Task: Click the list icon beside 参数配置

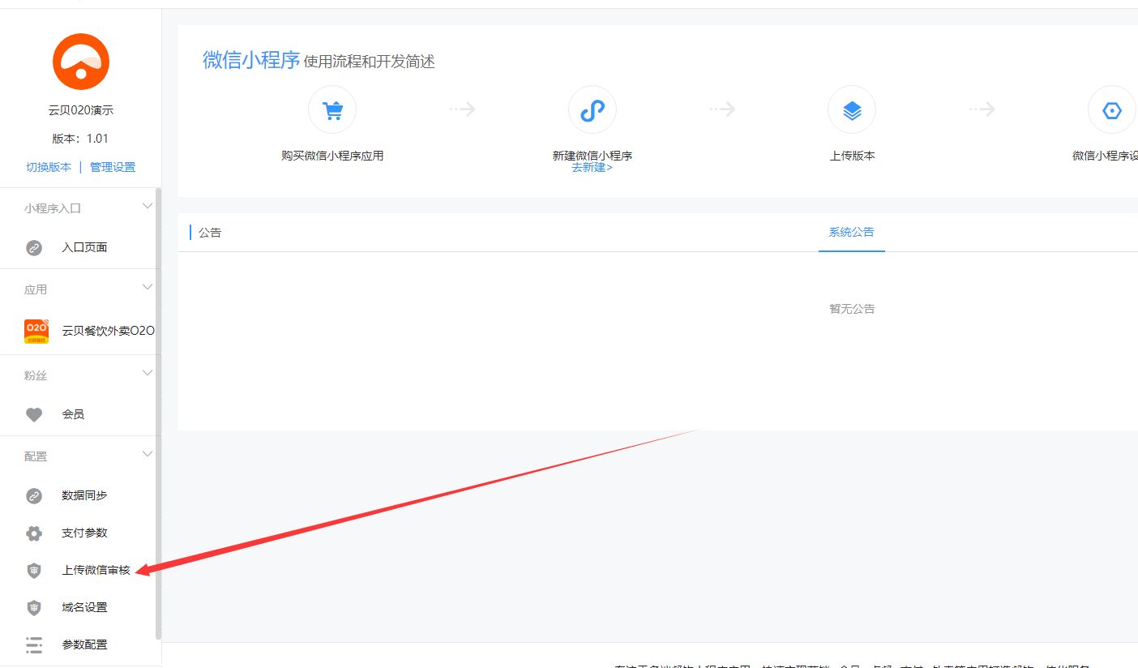Action: tap(34, 644)
